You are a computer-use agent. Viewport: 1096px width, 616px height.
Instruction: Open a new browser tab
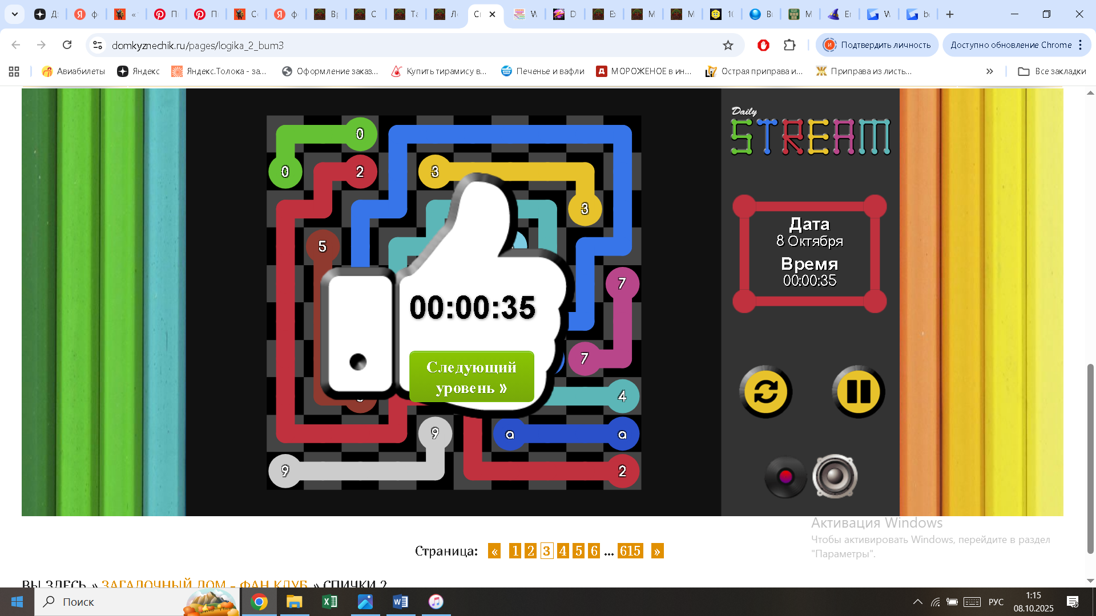click(950, 14)
